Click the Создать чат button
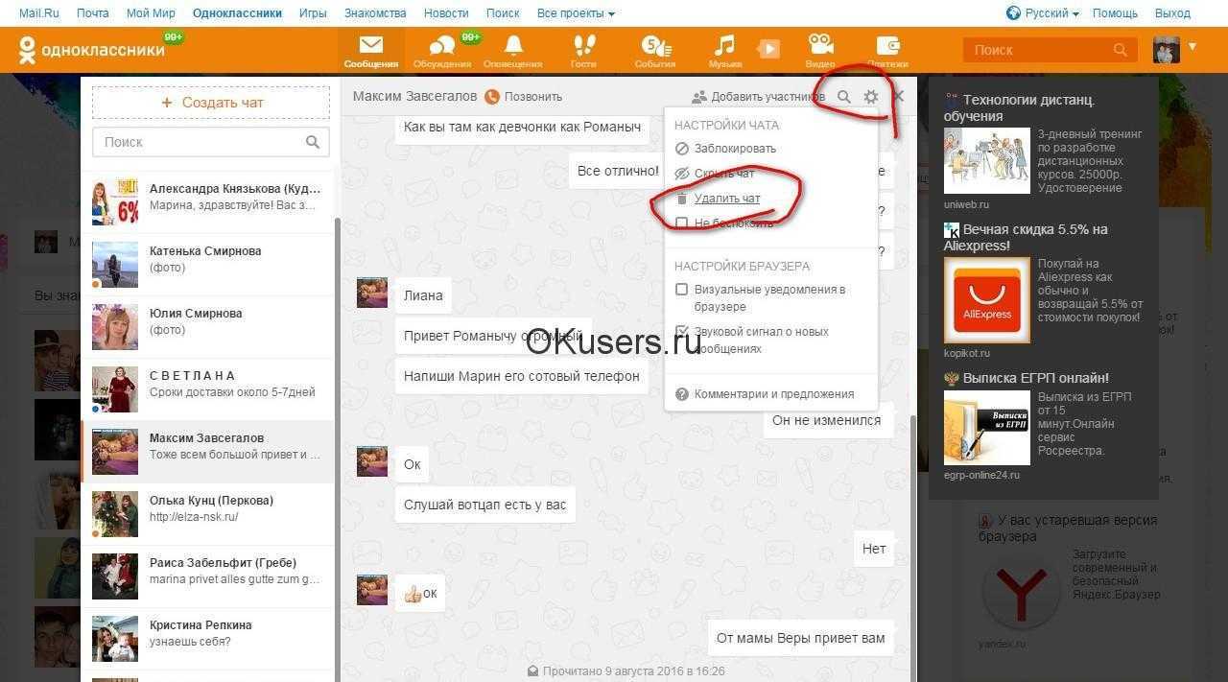The width and height of the screenshot is (1228, 682). coord(211,103)
